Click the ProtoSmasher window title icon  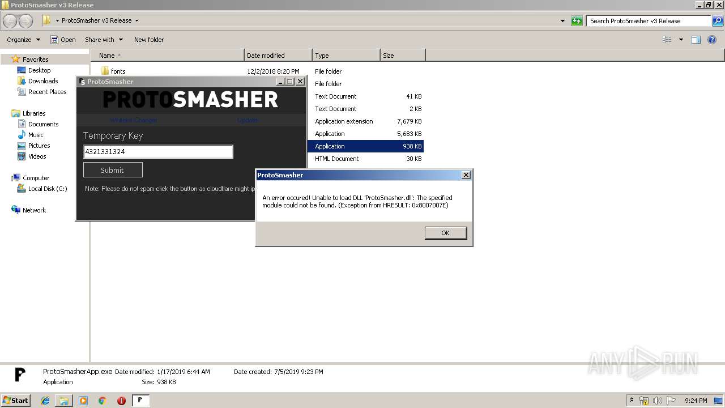82,82
